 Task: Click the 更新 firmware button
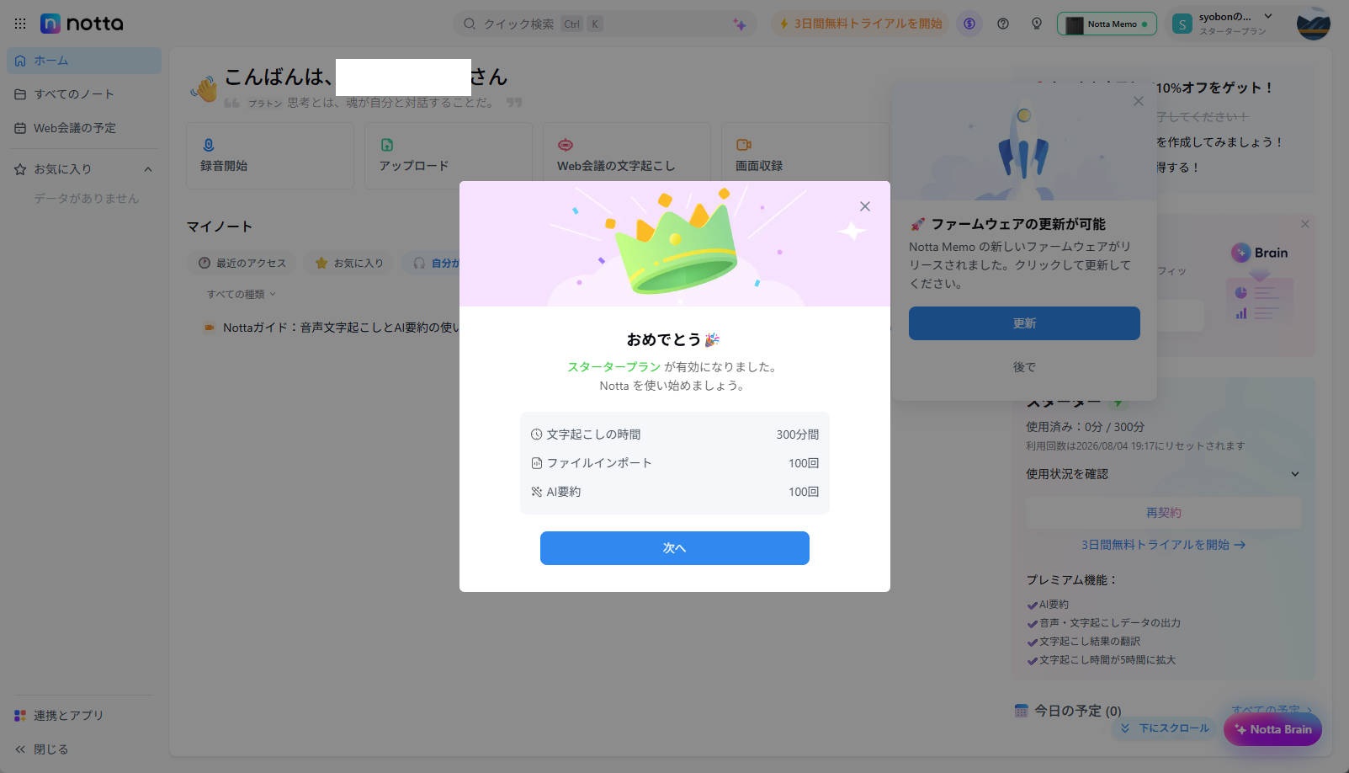tap(1024, 323)
